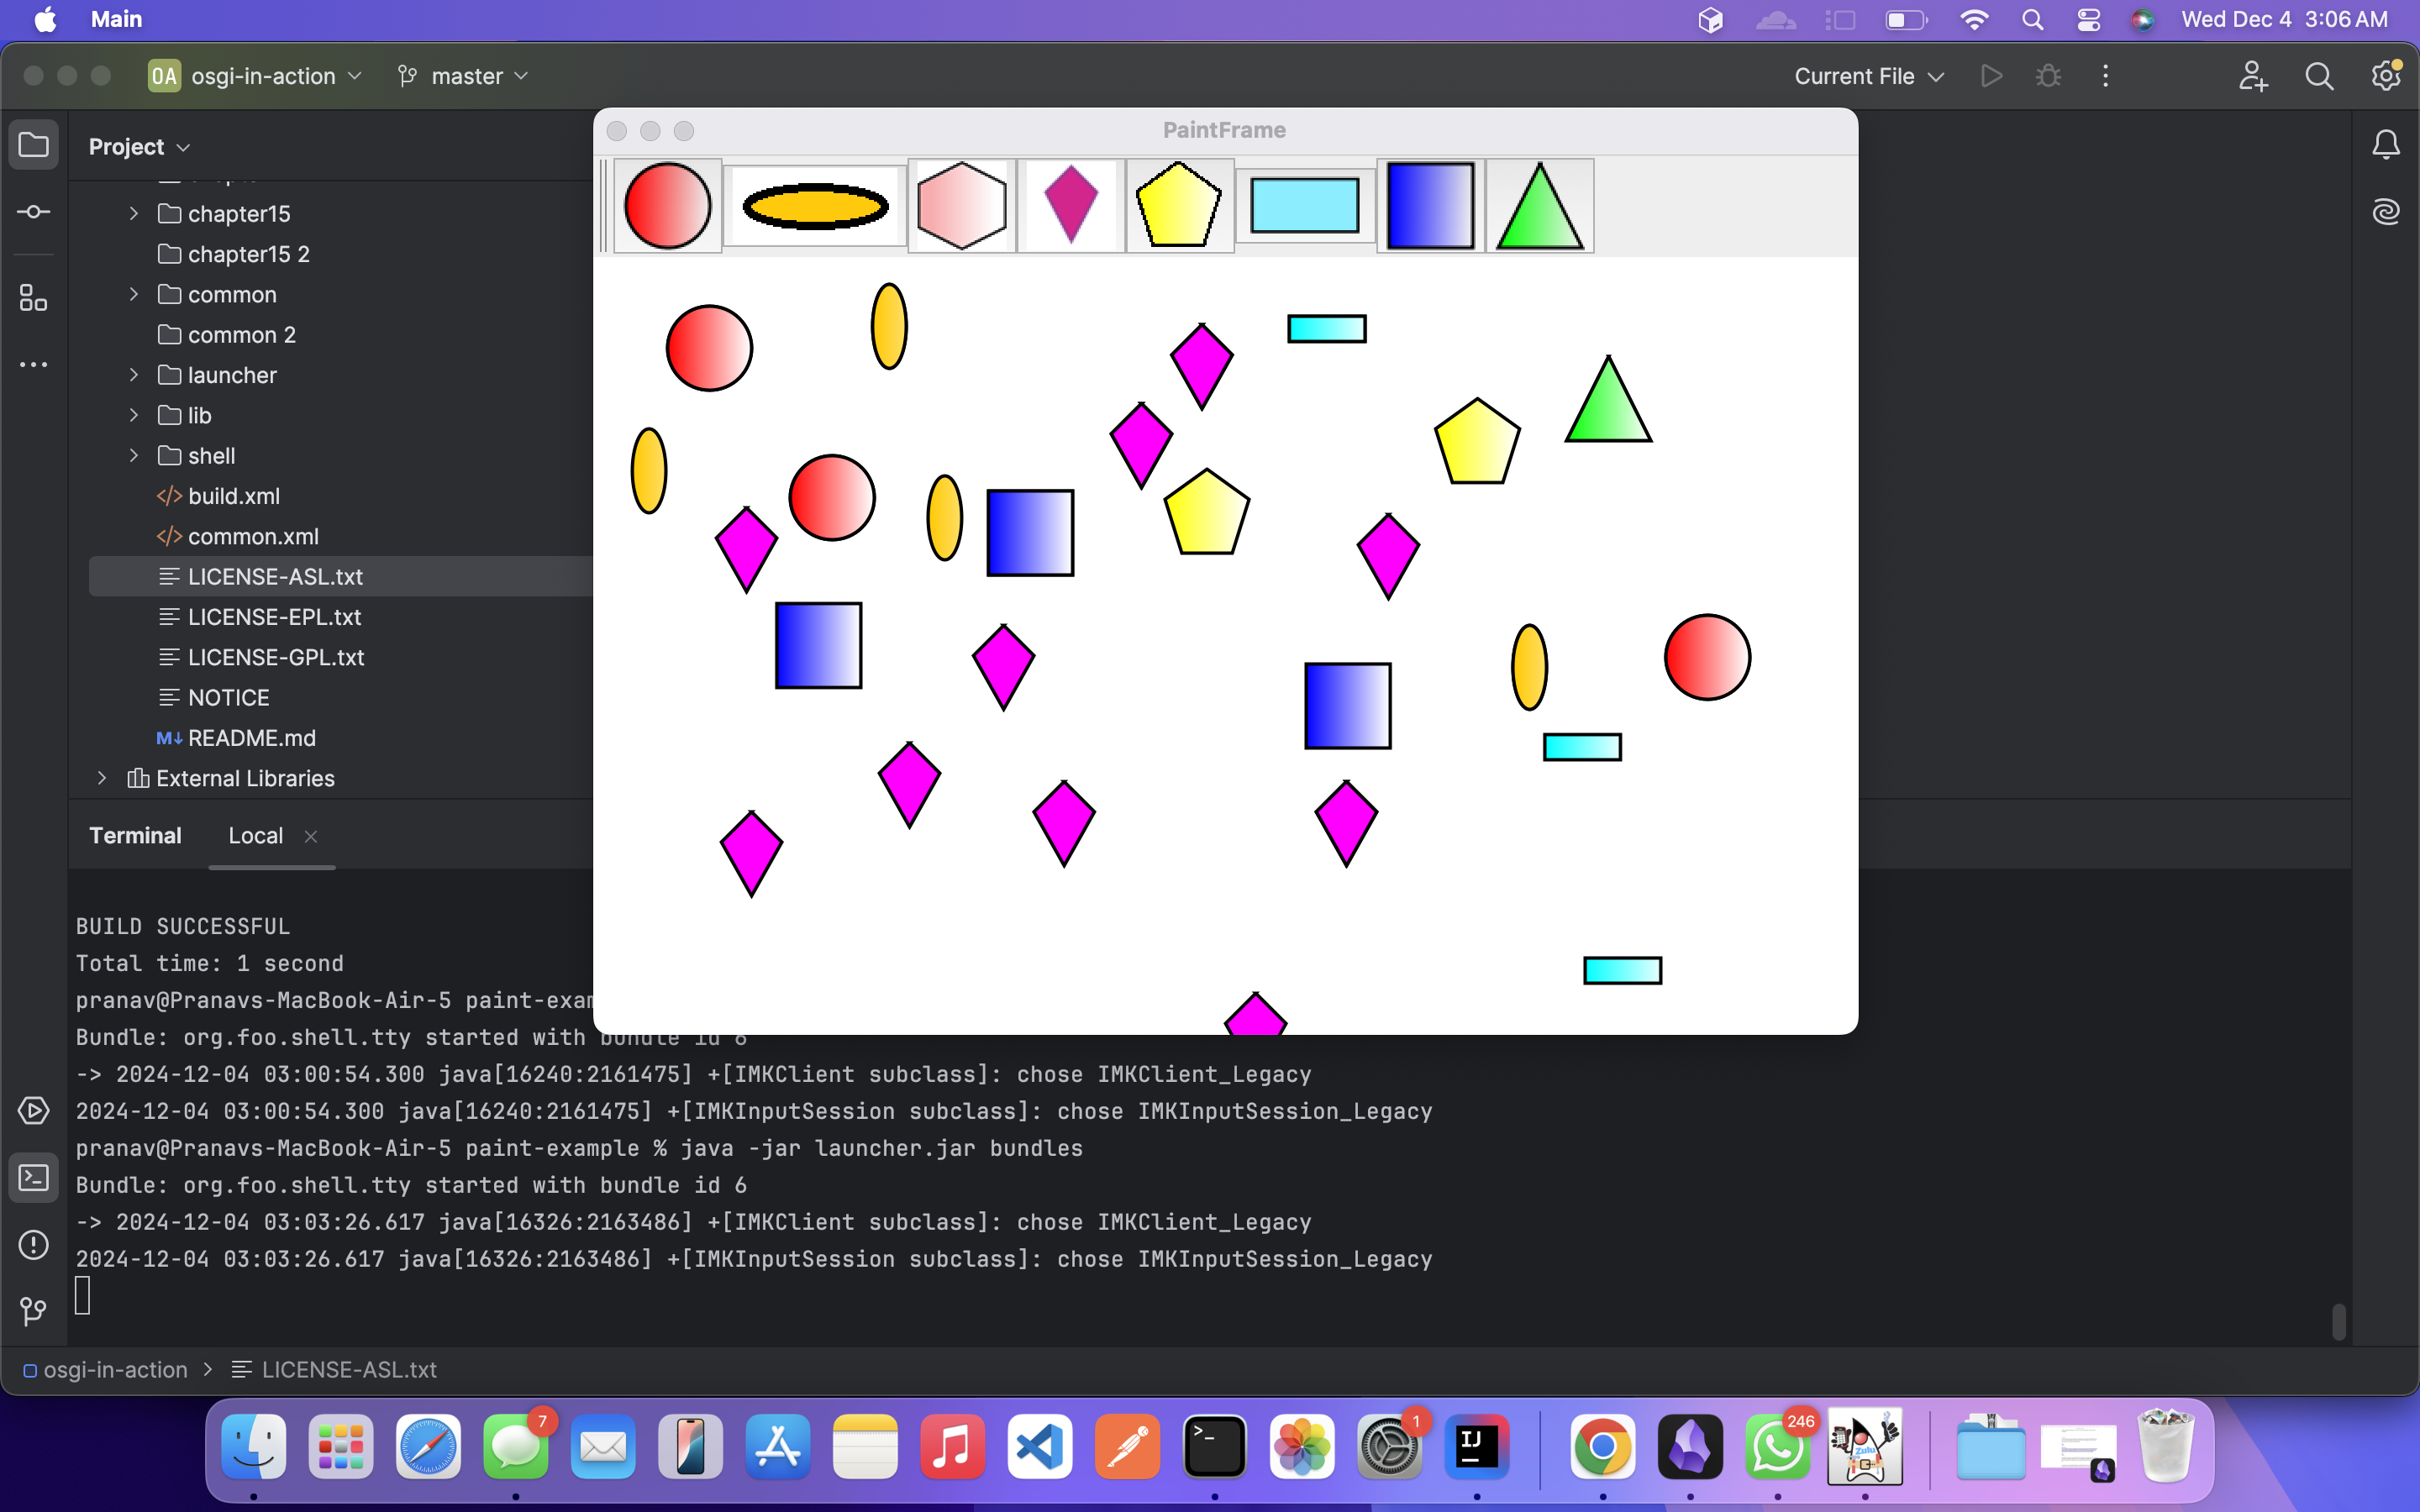This screenshot has width=2420, height=1512.
Task: Expand External Libraries node
Action: (x=102, y=778)
